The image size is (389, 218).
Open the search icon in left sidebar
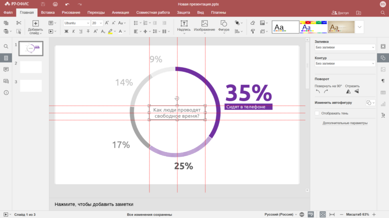click(6, 46)
